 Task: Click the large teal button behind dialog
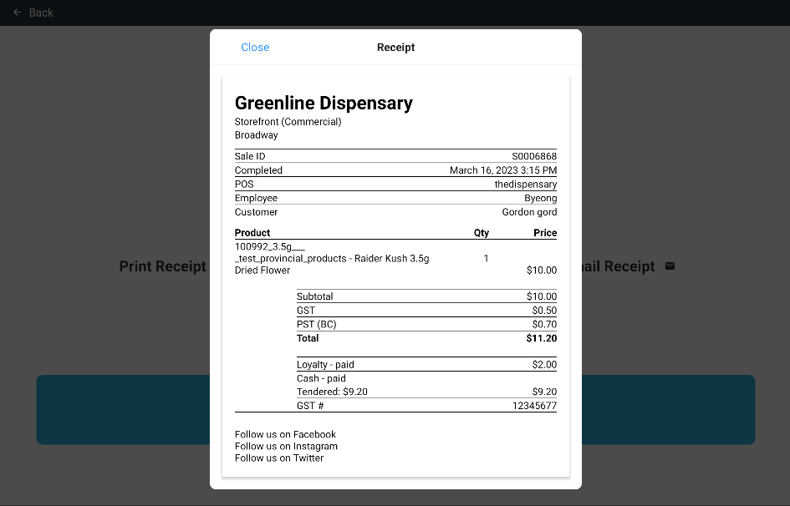(x=669, y=409)
